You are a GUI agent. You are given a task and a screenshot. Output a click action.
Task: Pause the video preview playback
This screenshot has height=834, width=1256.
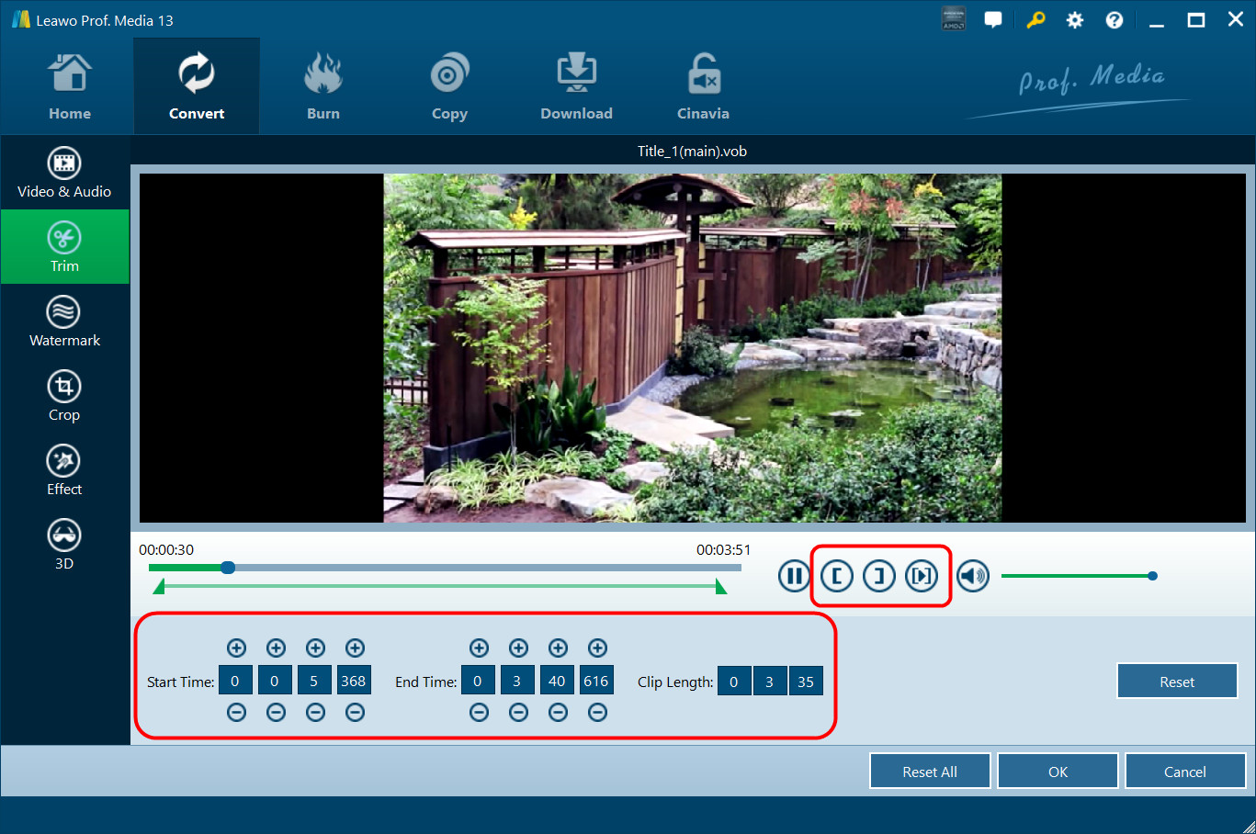[x=793, y=576]
